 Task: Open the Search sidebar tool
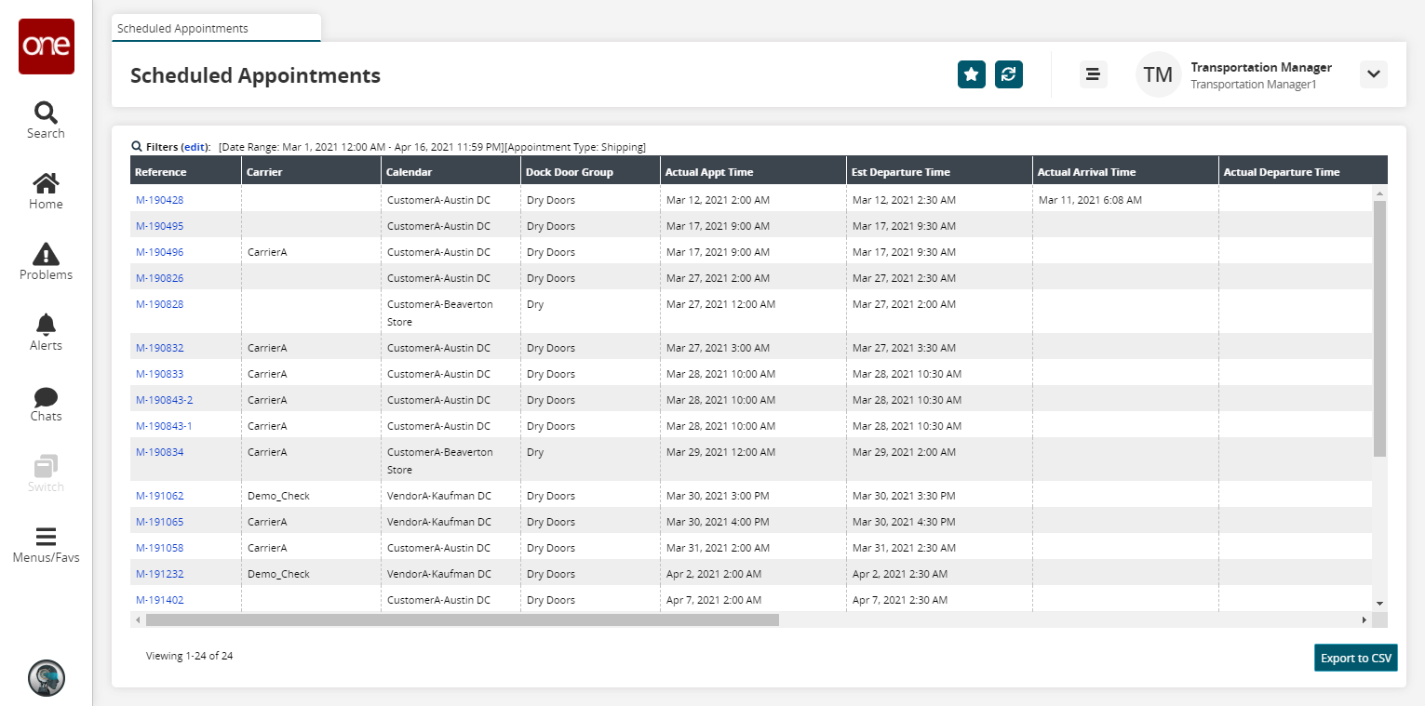(46, 120)
